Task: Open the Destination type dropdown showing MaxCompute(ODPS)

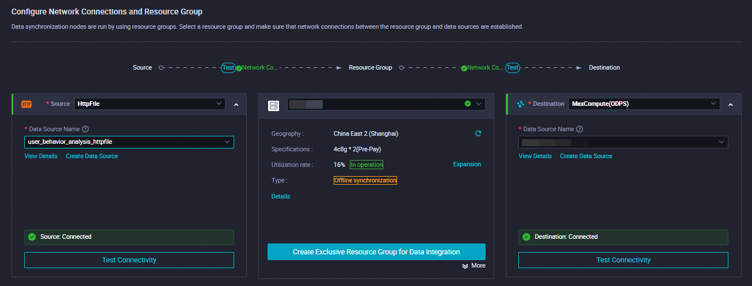Action: coord(644,104)
